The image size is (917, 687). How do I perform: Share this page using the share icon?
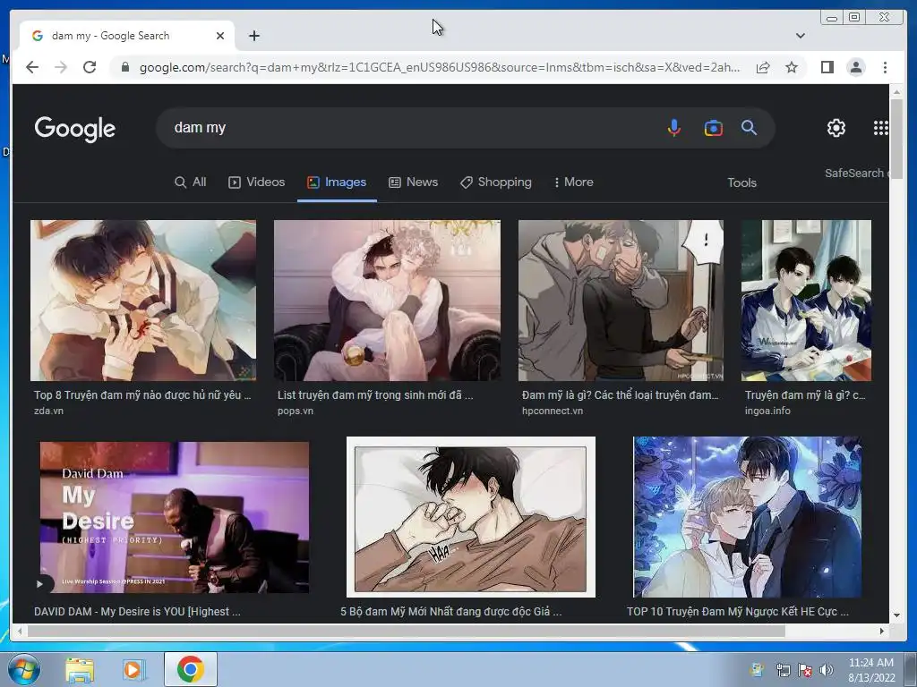pos(763,67)
